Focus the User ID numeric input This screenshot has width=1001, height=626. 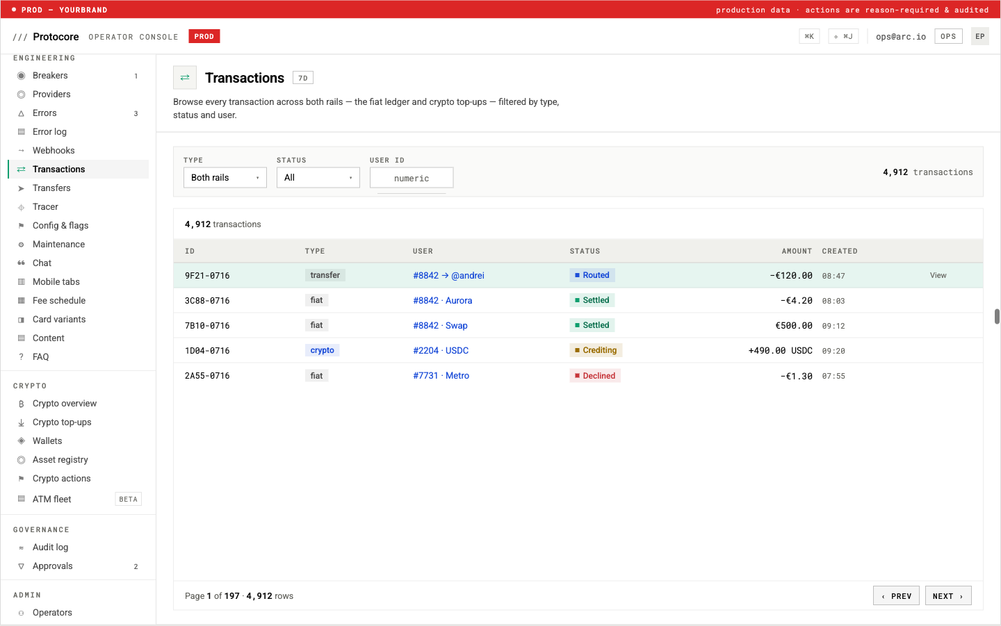412,178
